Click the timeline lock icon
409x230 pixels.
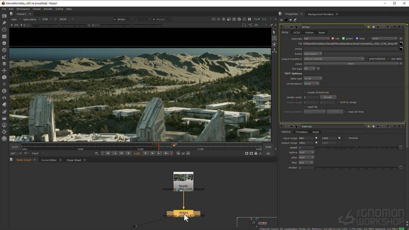point(256,153)
